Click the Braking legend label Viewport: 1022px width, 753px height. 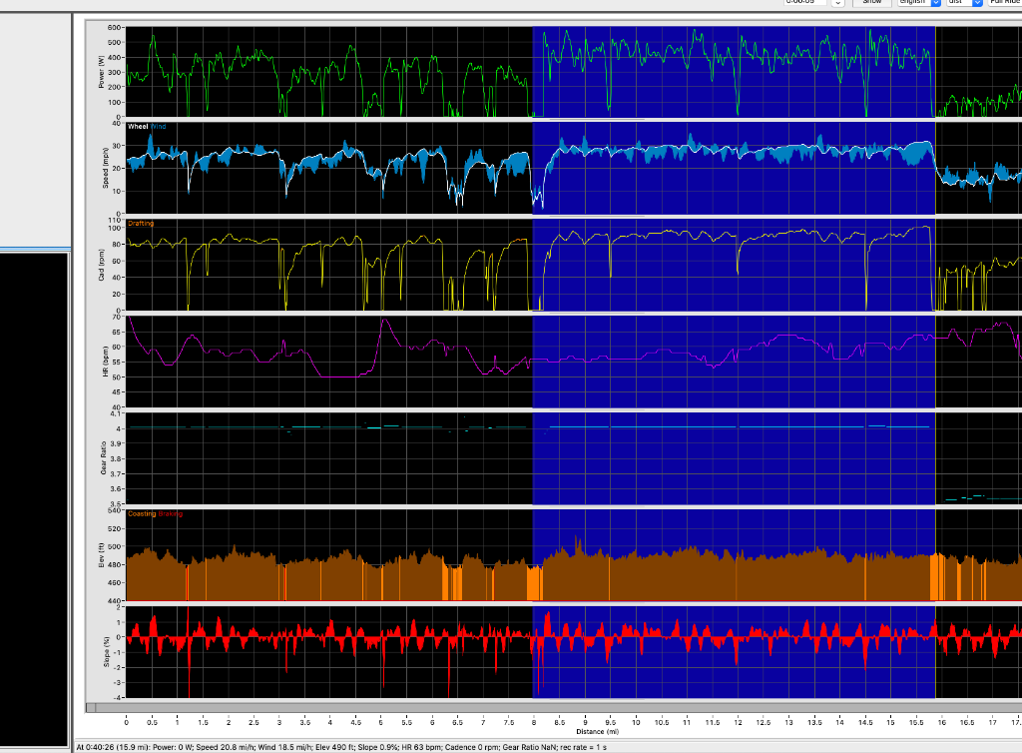pyautogui.click(x=171, y=513)
